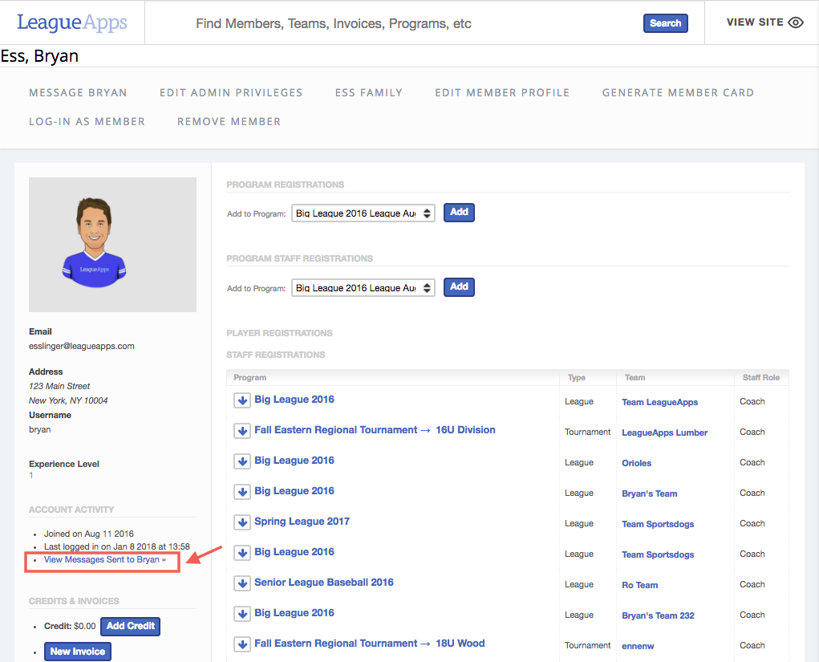The image size is (819, 662).
Task: Choose Edit Member Profile
Action: pyautogui.click(x=502, y=92)
